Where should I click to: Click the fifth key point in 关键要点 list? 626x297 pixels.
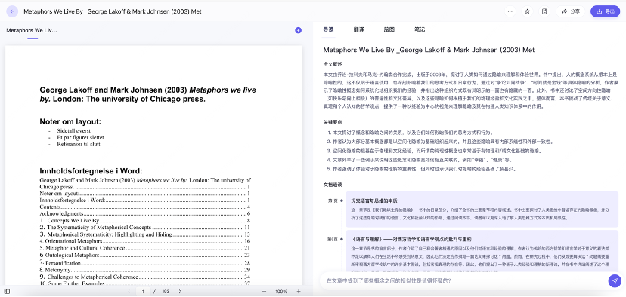(422, 169)
